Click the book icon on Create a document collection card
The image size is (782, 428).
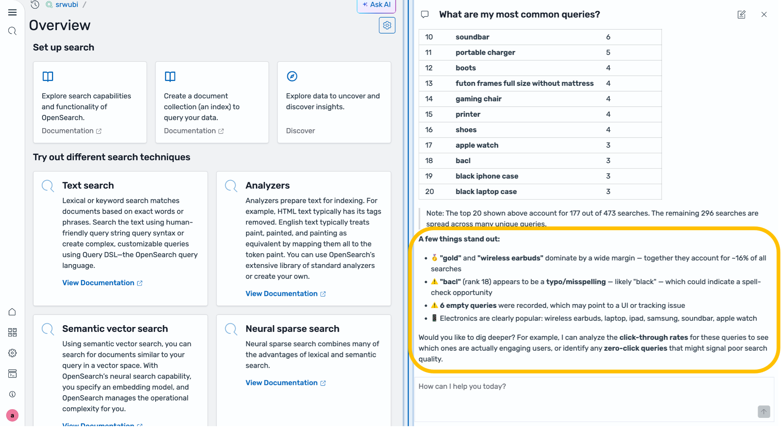tap(170, 76)
